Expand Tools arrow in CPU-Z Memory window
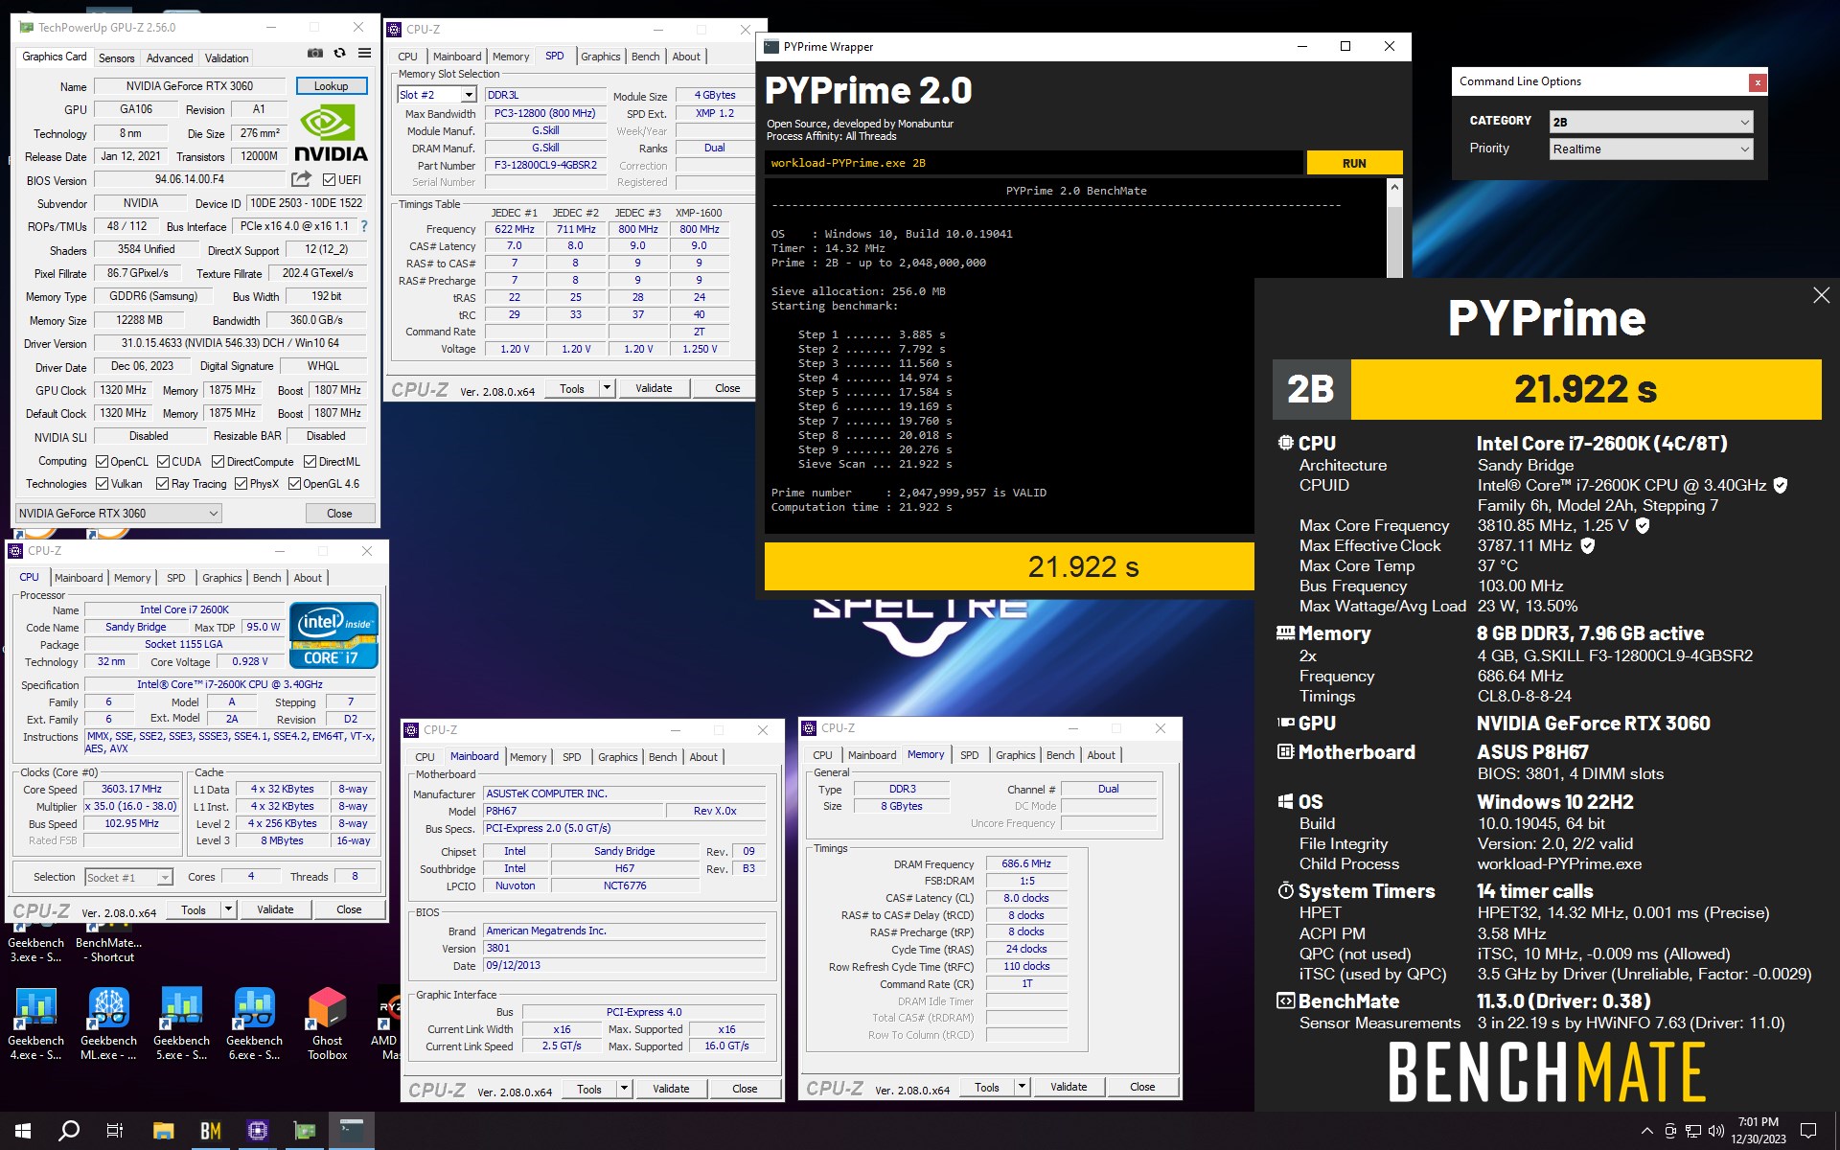 (x=1022, y=1087)
